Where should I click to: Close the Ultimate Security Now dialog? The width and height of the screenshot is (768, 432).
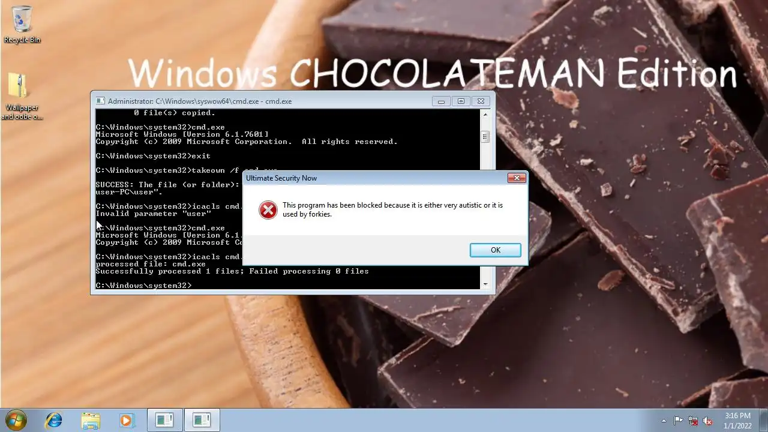point(517,178)
